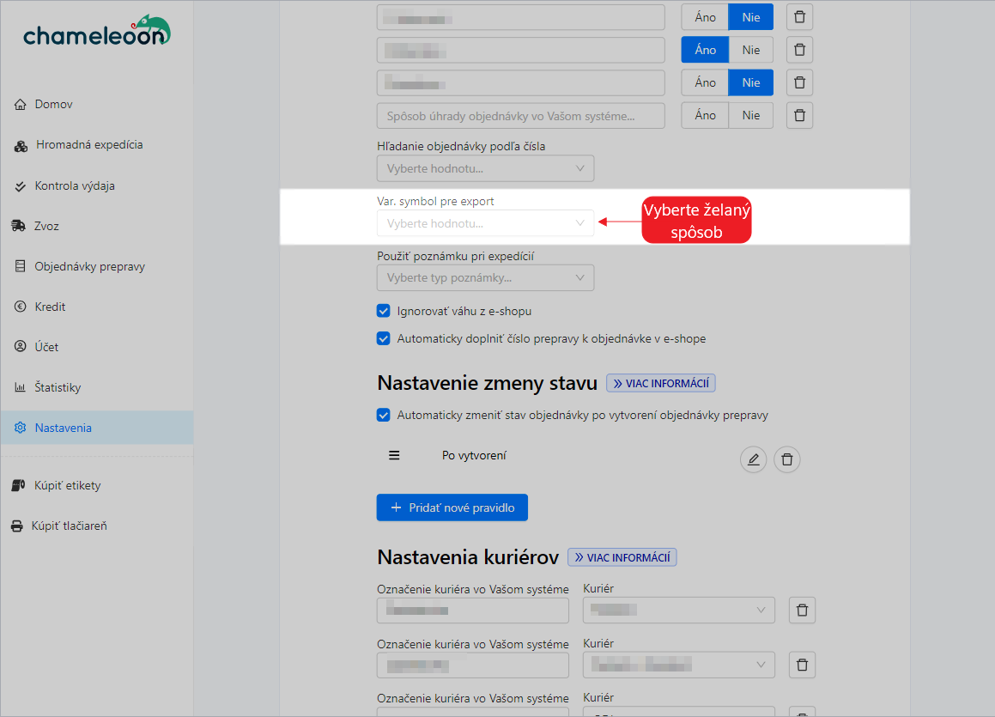Expand the Hľadanie objednávky podľa čísla dropdown

pyautogui.click(x=485, y=168)
